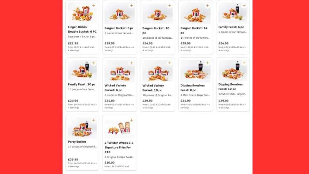Select the Family Feast: 6 pc title

[231, 27]
